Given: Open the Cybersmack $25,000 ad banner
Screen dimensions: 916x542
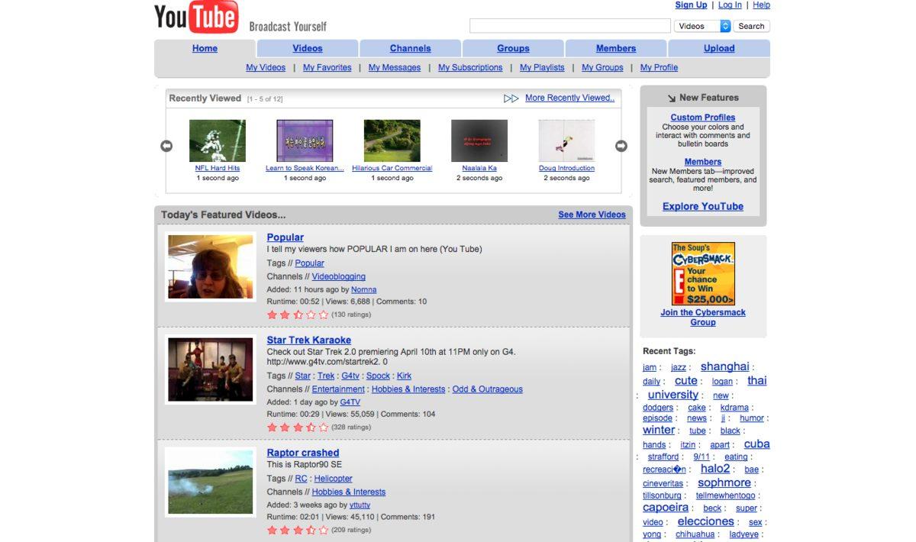Looking at the screenshot, I should pos(703,274).
